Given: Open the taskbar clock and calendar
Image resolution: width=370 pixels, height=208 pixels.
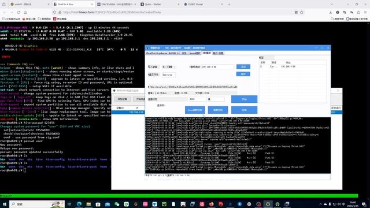Looking at the screenshot, I should [353, 204].
